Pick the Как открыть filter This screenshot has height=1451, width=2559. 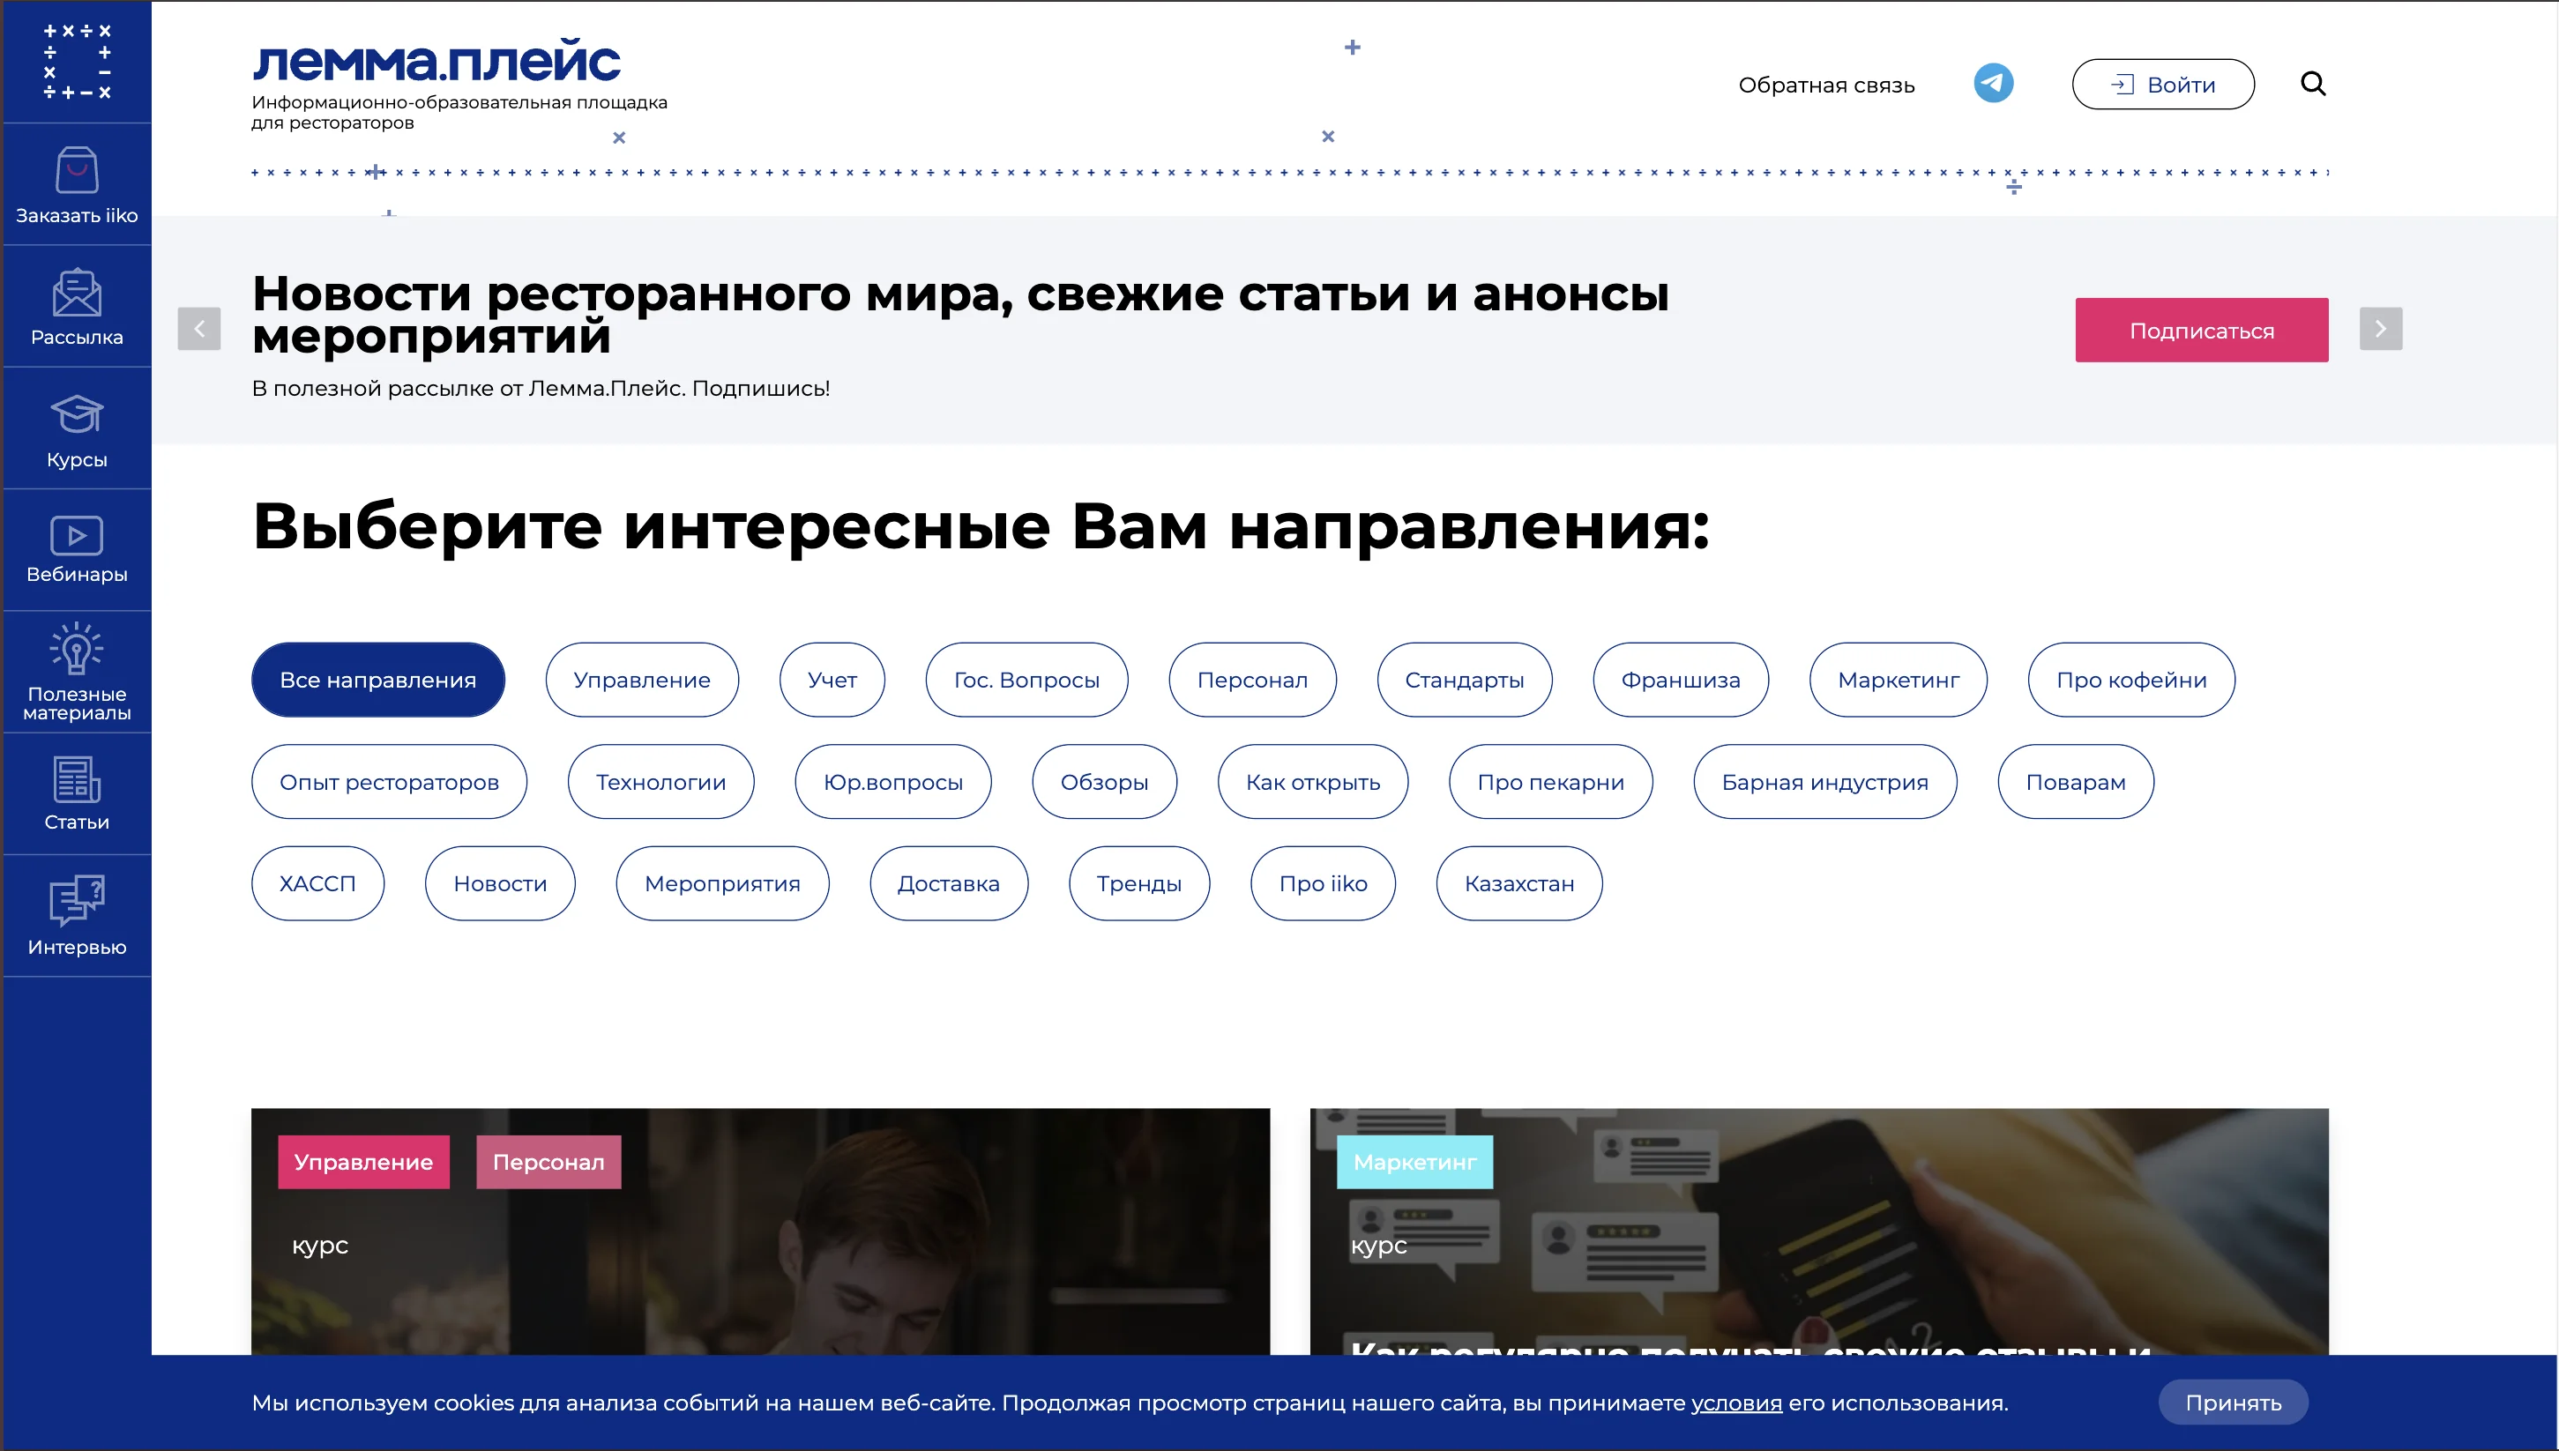pyautogui.click(x=1313, y=782)
